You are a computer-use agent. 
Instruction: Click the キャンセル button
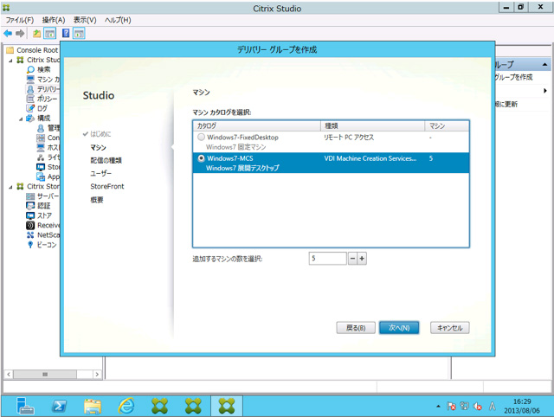pos(450,328)
